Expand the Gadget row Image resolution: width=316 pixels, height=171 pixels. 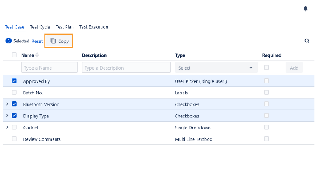point(7,127)
